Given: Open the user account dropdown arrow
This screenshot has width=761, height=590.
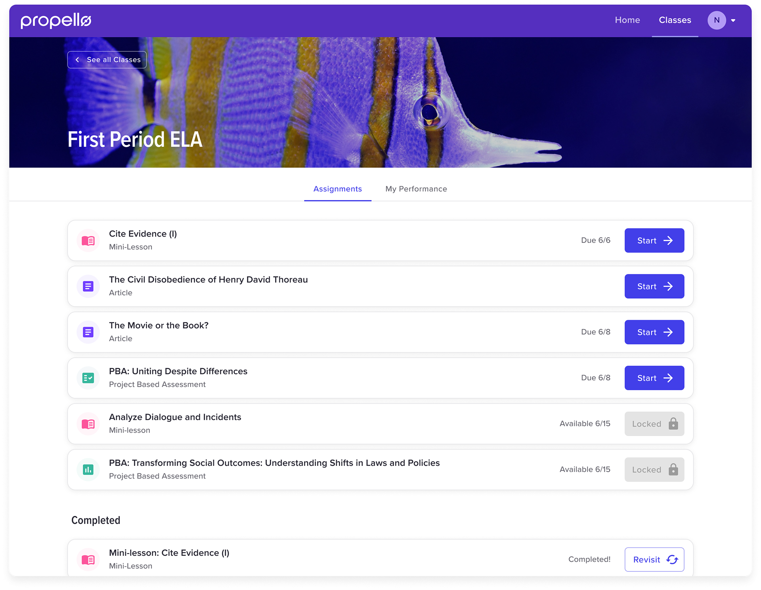Looking at the screenshot, I should (x=733, y=21).
